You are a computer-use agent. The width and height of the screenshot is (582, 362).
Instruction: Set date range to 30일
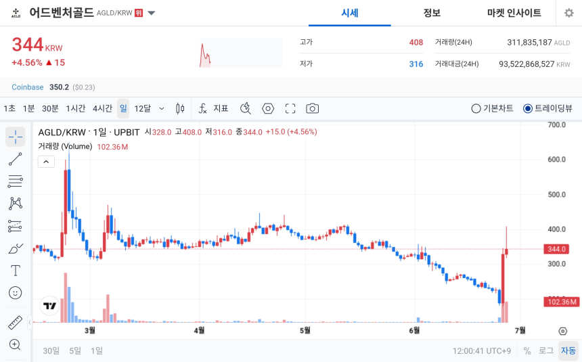[x=51, y=351]
